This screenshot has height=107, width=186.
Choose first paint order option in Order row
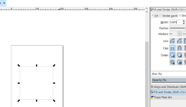[172, 55]
